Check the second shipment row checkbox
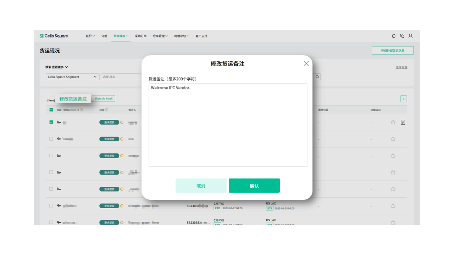 [x=51, y=139]
